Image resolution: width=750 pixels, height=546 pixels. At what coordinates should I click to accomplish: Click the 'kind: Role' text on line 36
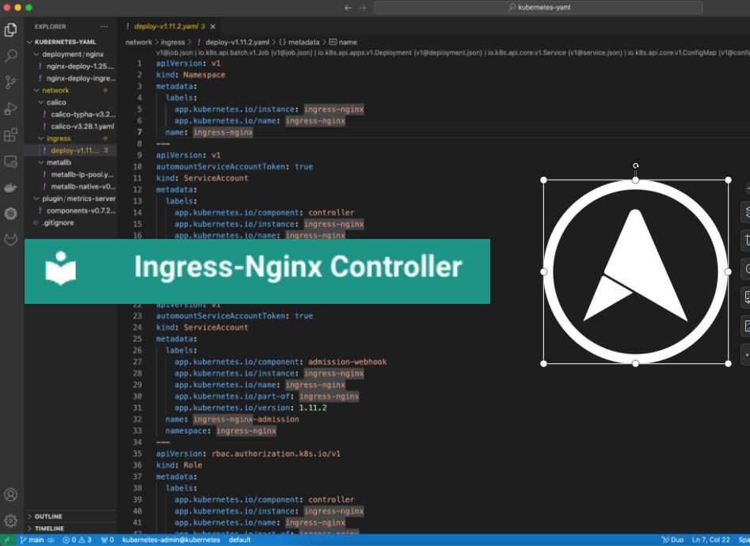click(179, 465)
